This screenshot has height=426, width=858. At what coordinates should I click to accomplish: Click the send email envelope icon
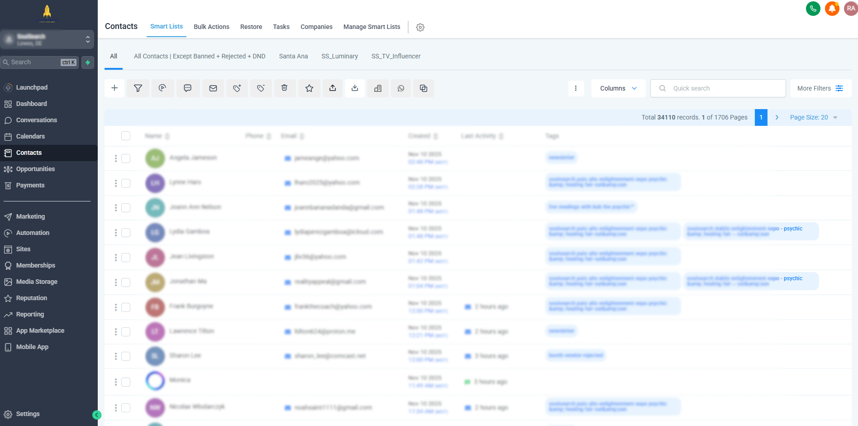pyautogui.click(x=213, y=88)
